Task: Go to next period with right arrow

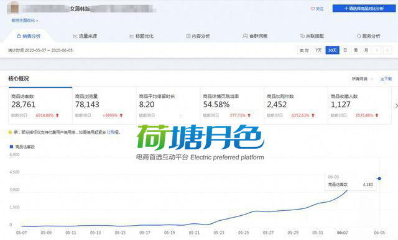Action: click(x=387, y=50)
